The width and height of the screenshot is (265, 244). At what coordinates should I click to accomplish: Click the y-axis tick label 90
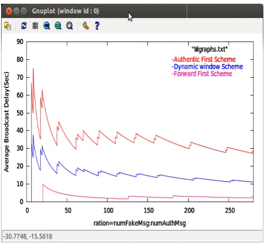click(x=20, y=42)
